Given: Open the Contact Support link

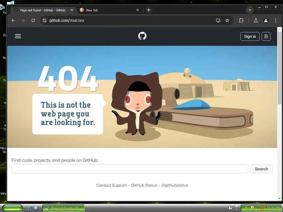Looking at the screenshot, I should click(x=112, y=185).
